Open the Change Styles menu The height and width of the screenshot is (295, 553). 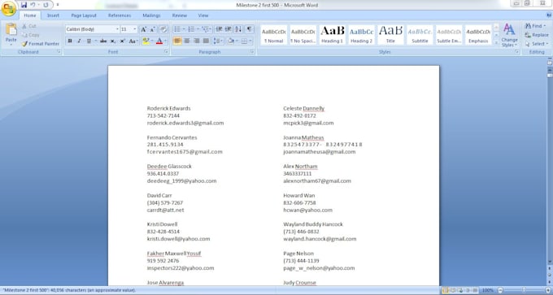(x=509, y=35)
